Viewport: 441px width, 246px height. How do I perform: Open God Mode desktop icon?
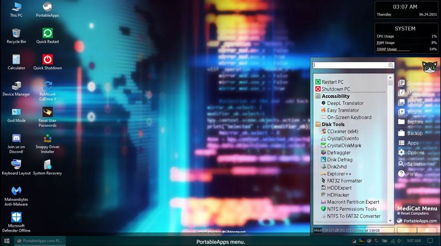[x=17, y=115]
